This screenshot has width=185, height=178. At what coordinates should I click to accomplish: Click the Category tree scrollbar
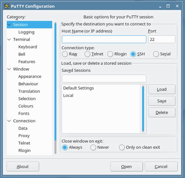pyautogui.click(x=55, y=88)
